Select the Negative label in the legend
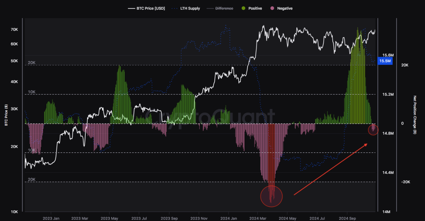 pos(284,8)
